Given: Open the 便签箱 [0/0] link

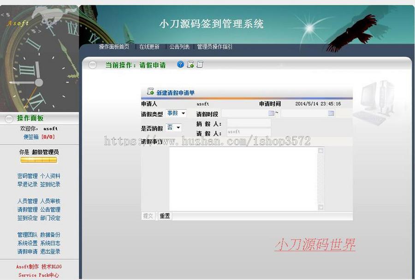Looking at the screenshot, I should 39,137.
